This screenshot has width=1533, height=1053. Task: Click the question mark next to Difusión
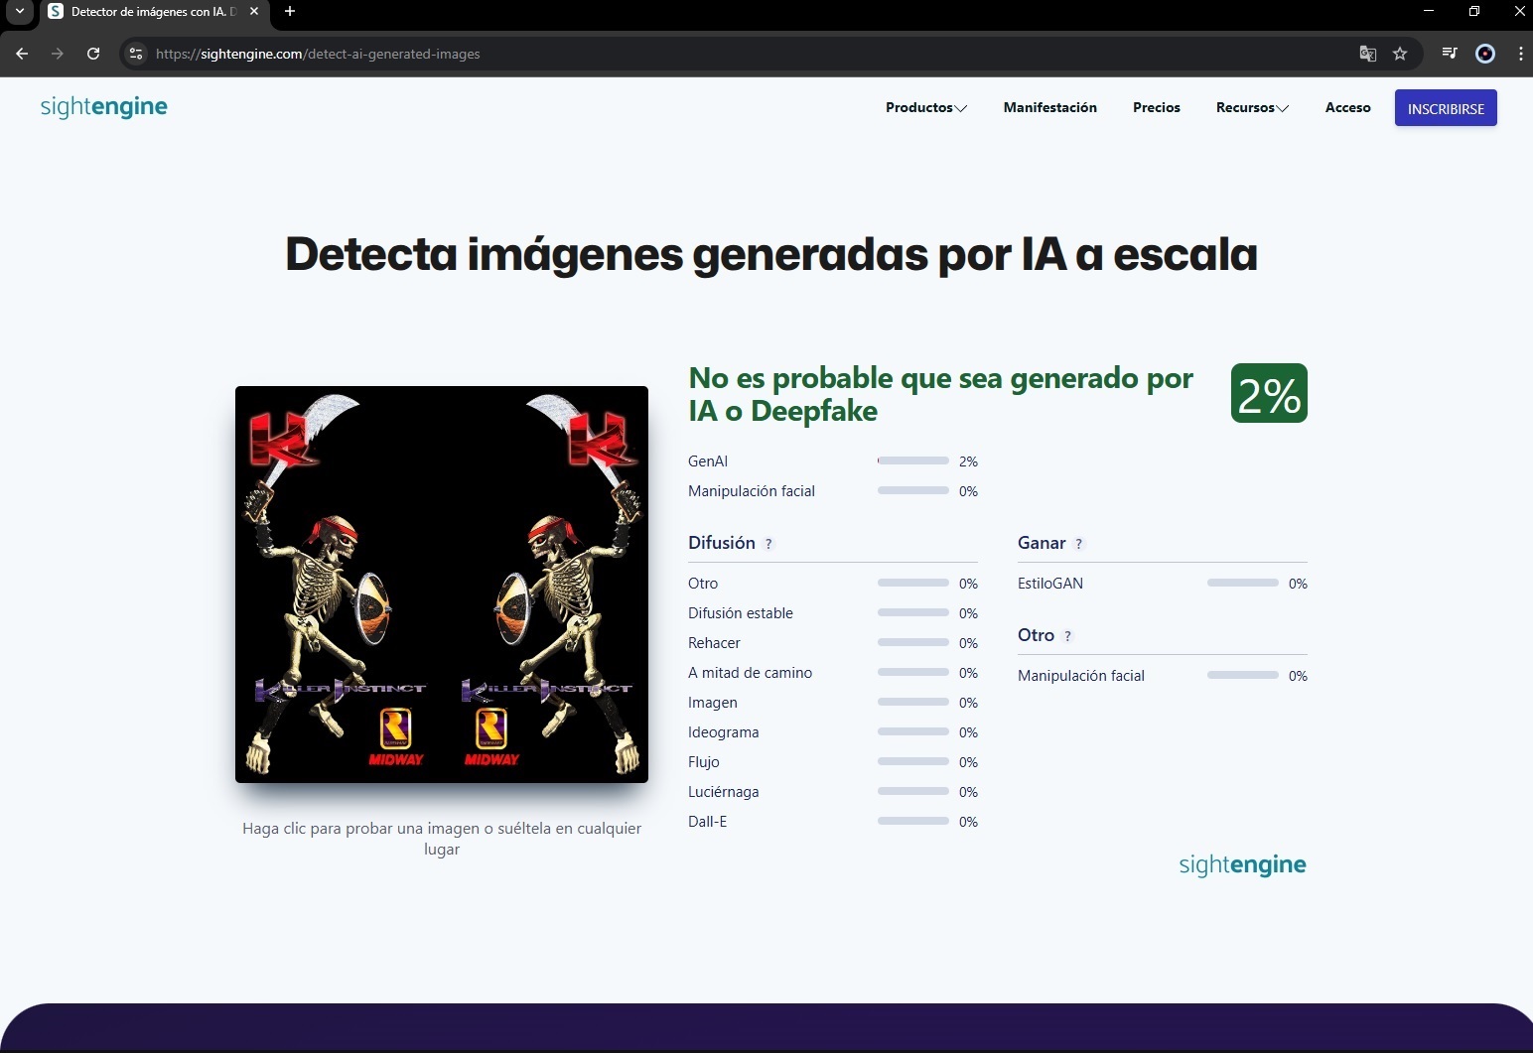(x=768, y=544)
